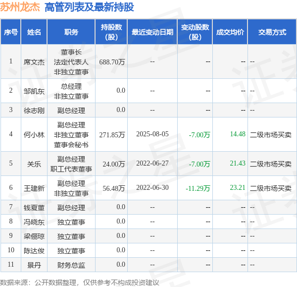Click the holding value 688.70万
The image size is (297, 287).
click(112, 62)
